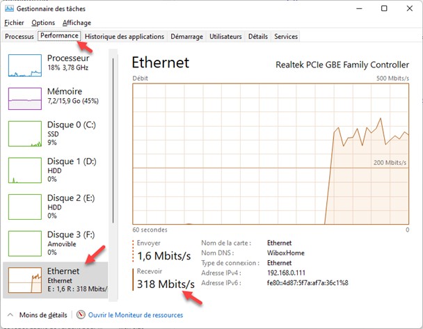
Task: Open the Fichier menu
Action: (x=14, y=22)
